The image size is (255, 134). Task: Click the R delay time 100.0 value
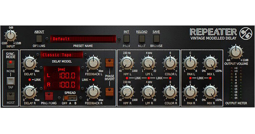tap(67, 85)
